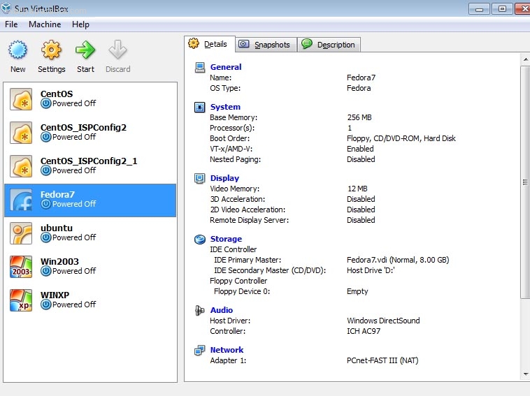Image resolution: width=530 pixels, height=396 pixels.
Task: Open the General settings link
Action: (x=226, y=67)
